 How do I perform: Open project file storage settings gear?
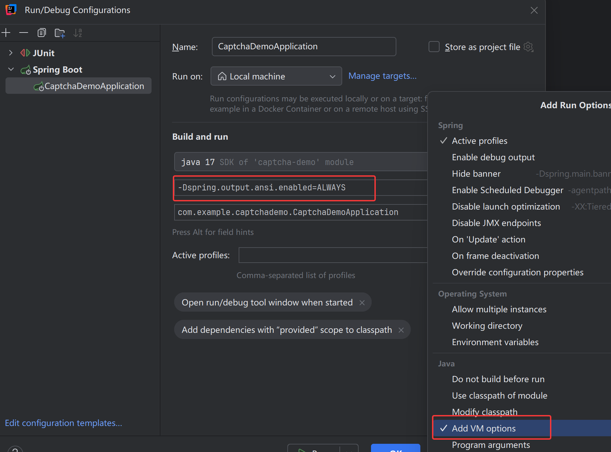coord(528,47)
